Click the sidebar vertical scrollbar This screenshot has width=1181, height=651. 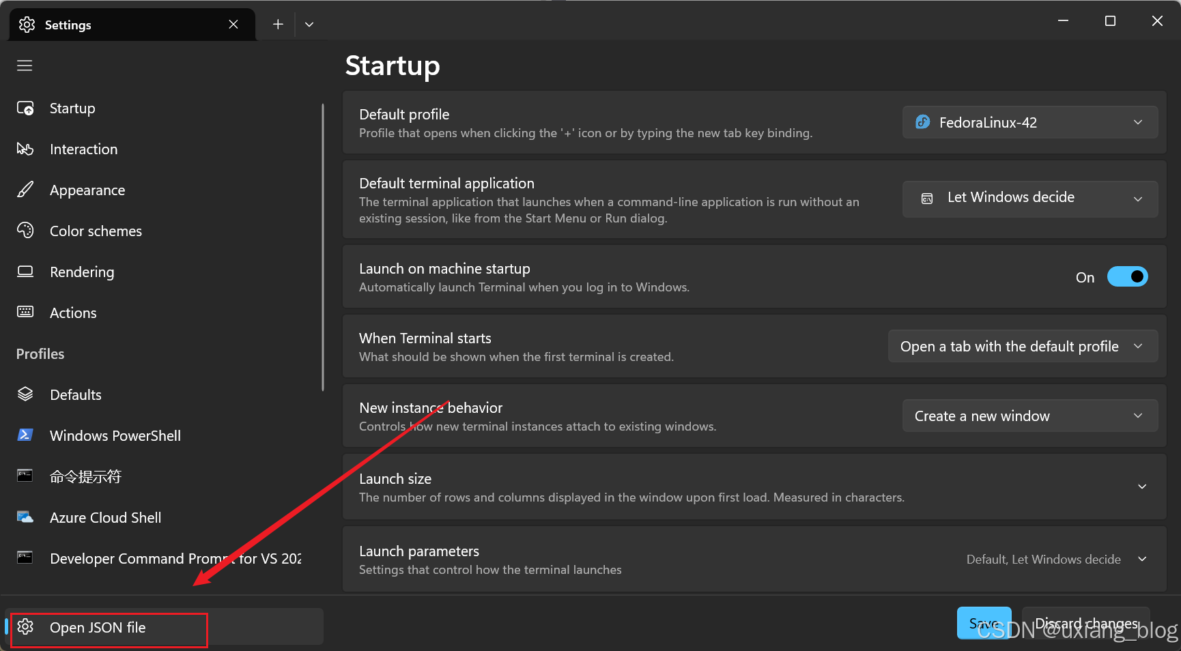point(322,247)
